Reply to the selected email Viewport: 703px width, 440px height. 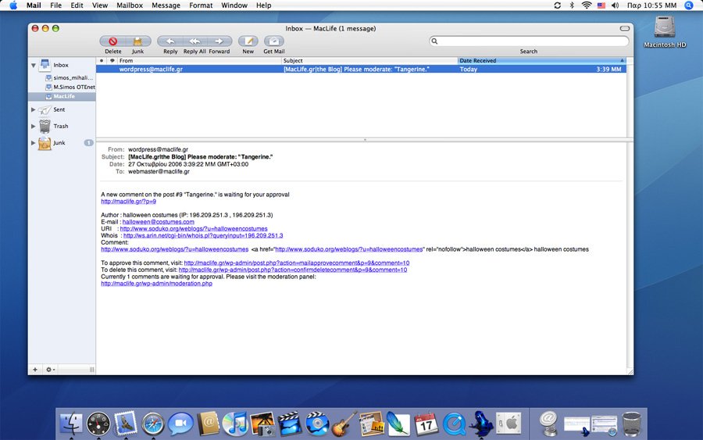[x=170, y=41]
